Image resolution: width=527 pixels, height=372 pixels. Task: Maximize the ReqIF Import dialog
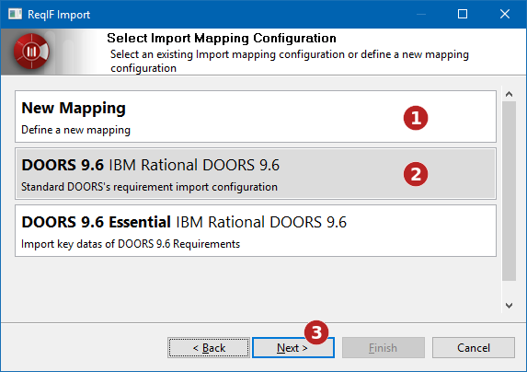click(463, 14)
